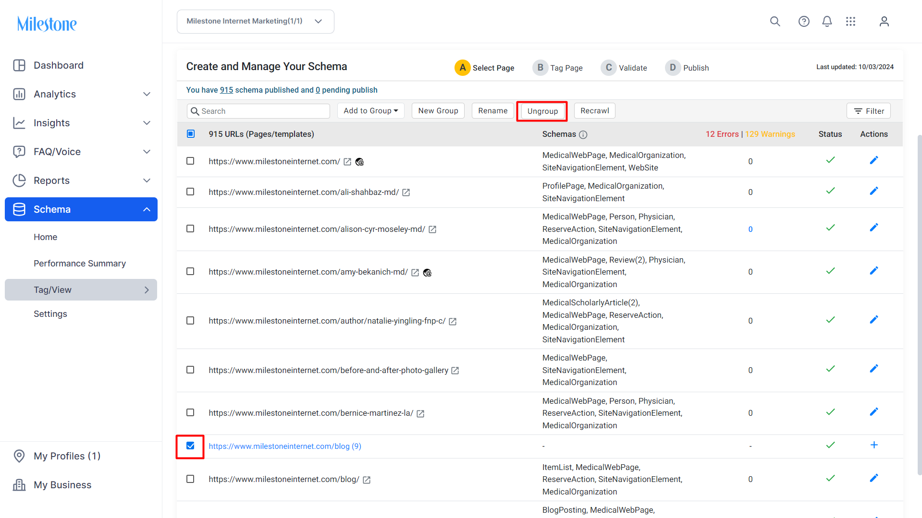Viewport: 922px width, 518px height.
Task: Open before-and-after-photo-gallery external link icon
Action: (455, 371)
